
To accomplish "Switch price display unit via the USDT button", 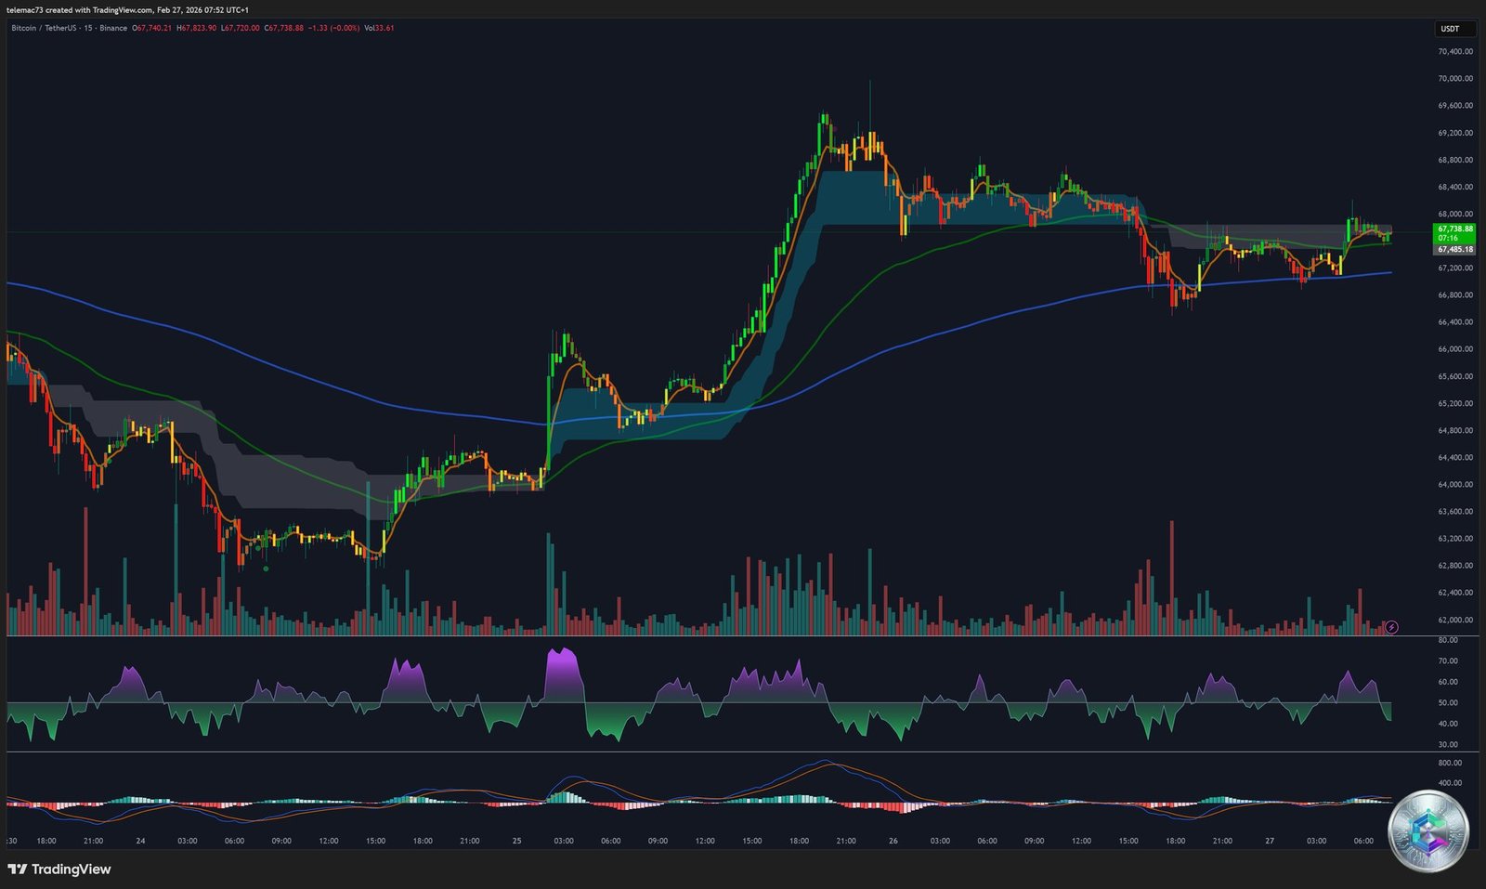I will [1454, 29].
